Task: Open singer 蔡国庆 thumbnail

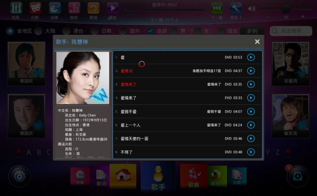Action: [x=26, y=116]
